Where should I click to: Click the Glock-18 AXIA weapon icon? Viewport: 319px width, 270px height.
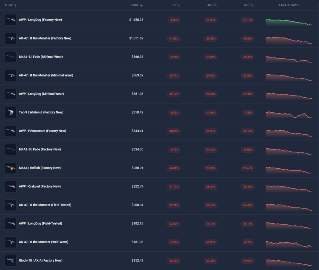[11, 260]
